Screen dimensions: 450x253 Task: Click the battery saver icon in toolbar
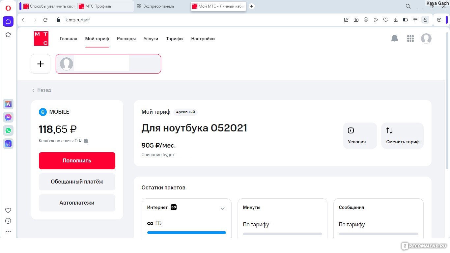click(406, 20)
